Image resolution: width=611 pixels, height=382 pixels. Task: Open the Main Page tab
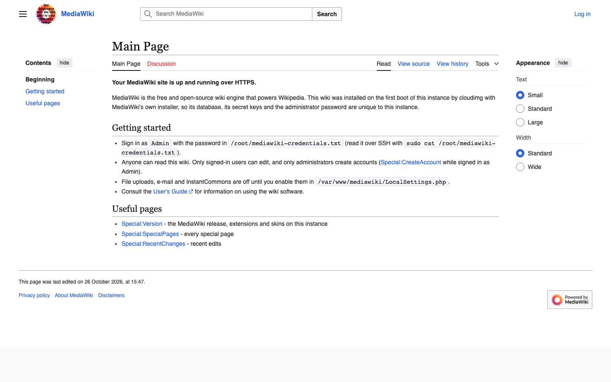126,64
